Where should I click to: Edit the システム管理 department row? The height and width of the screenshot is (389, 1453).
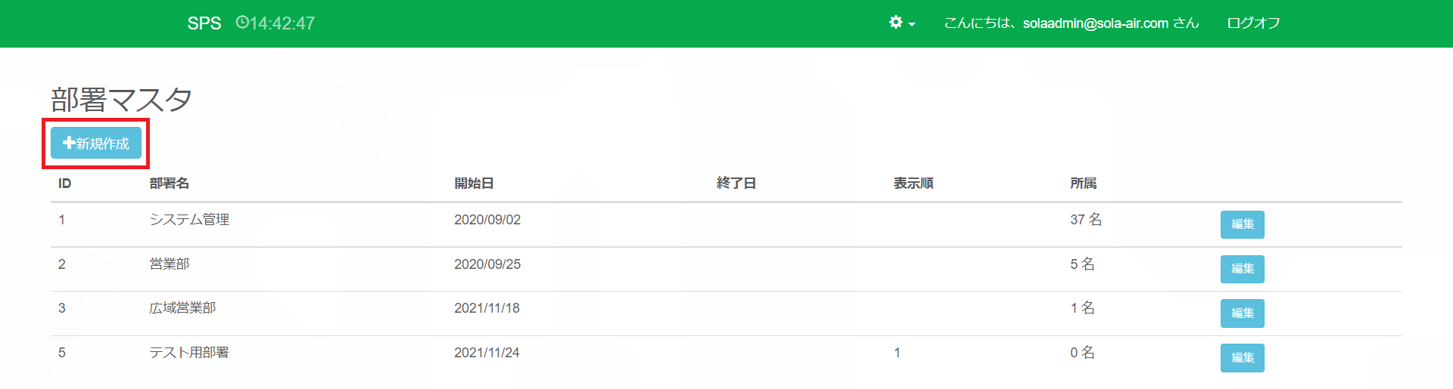1242,224
